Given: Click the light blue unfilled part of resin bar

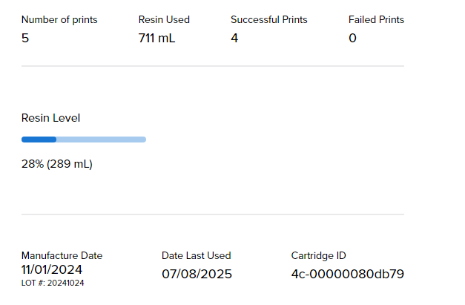Looking at the screenshot, I should coord(101,140).
